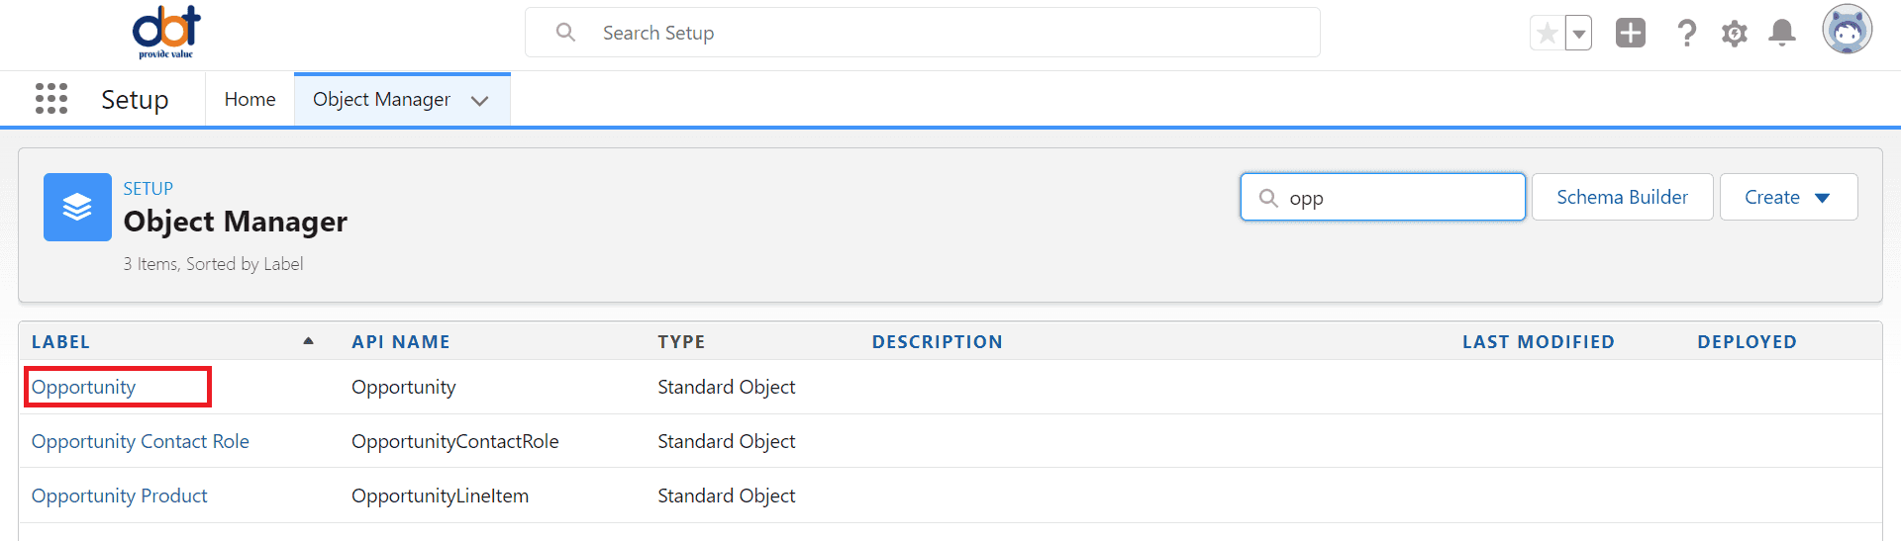Click the Search Setup field

click(x=922, y=33)
